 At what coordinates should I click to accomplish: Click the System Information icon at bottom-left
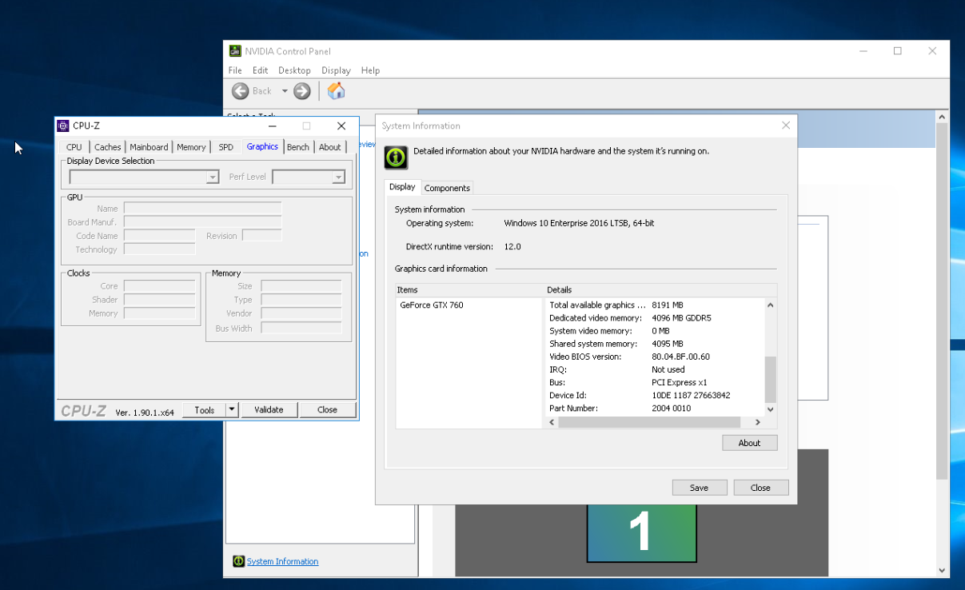(x=238, y=561)
